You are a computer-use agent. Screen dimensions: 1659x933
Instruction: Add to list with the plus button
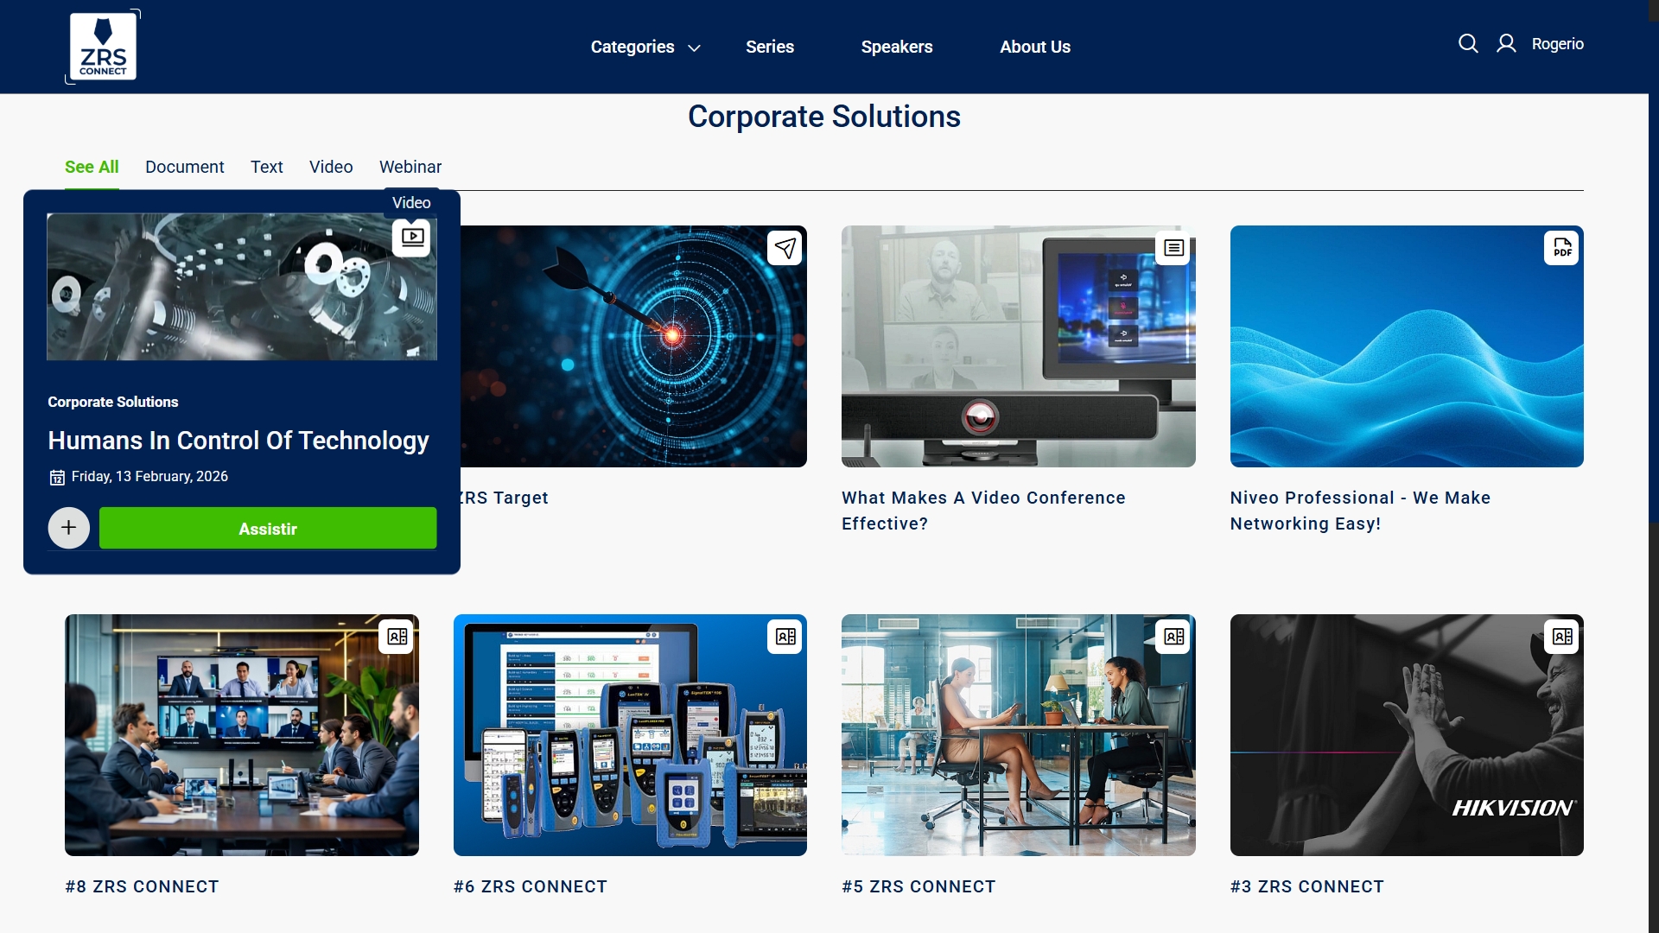click(x=69, y=528)
